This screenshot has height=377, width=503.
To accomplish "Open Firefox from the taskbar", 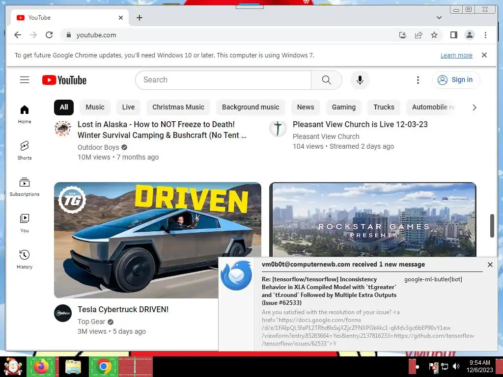I will click(41, 367).
